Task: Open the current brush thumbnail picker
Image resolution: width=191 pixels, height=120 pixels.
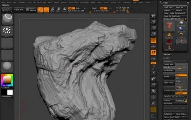Action: point(7,19)
